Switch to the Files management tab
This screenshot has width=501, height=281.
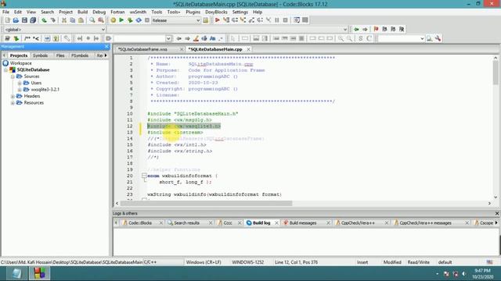coord(60,55)
